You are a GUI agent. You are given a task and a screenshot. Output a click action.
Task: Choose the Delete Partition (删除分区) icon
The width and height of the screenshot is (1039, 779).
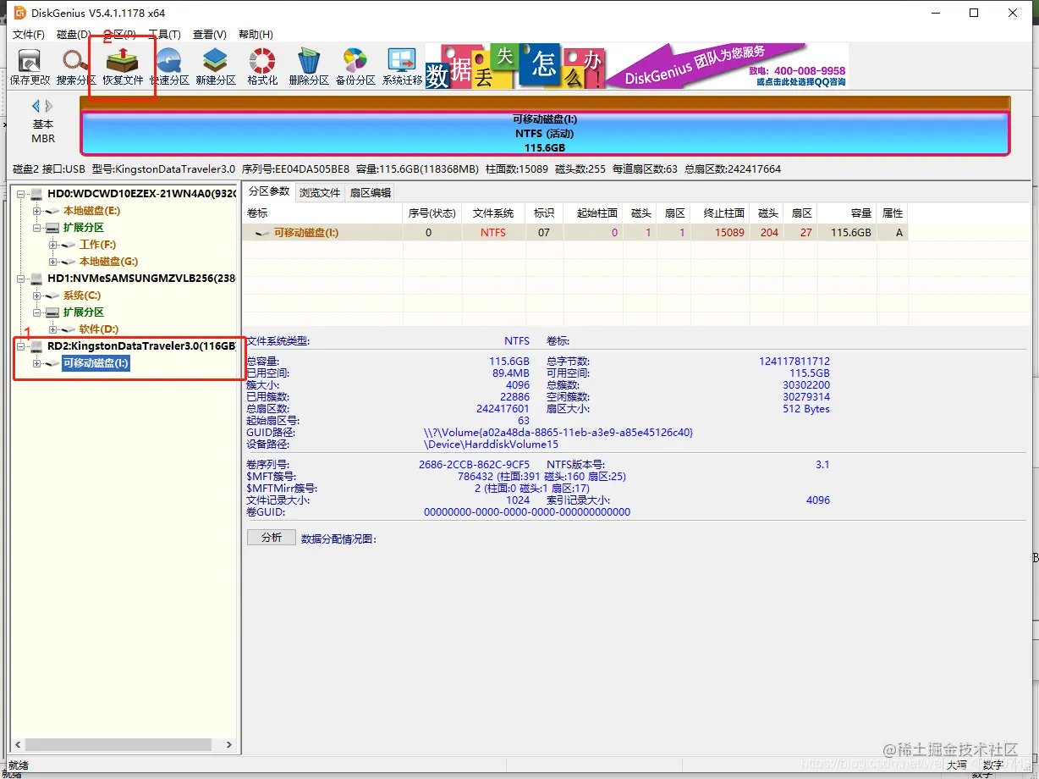(x=309, y=67)
